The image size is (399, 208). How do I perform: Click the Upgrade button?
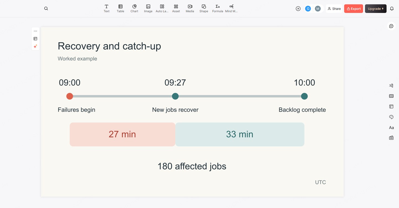(x=376, y=9)
